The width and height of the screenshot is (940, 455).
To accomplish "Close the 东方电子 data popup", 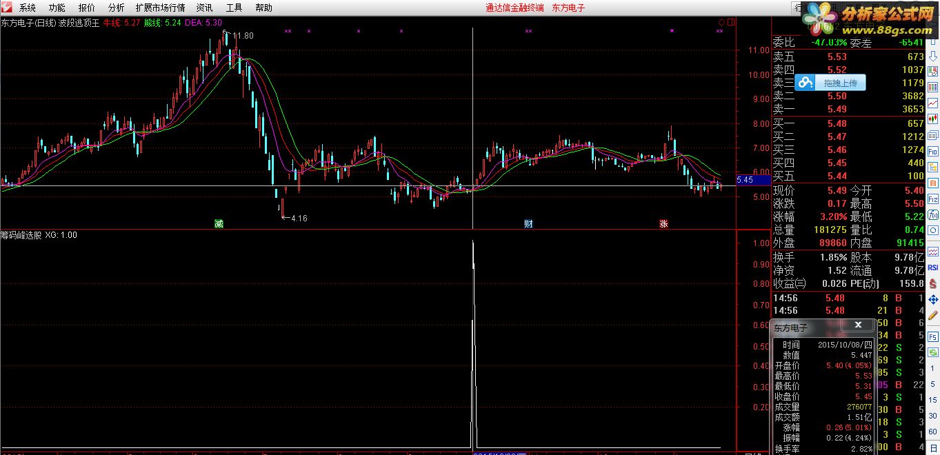I will coord(858,325).
